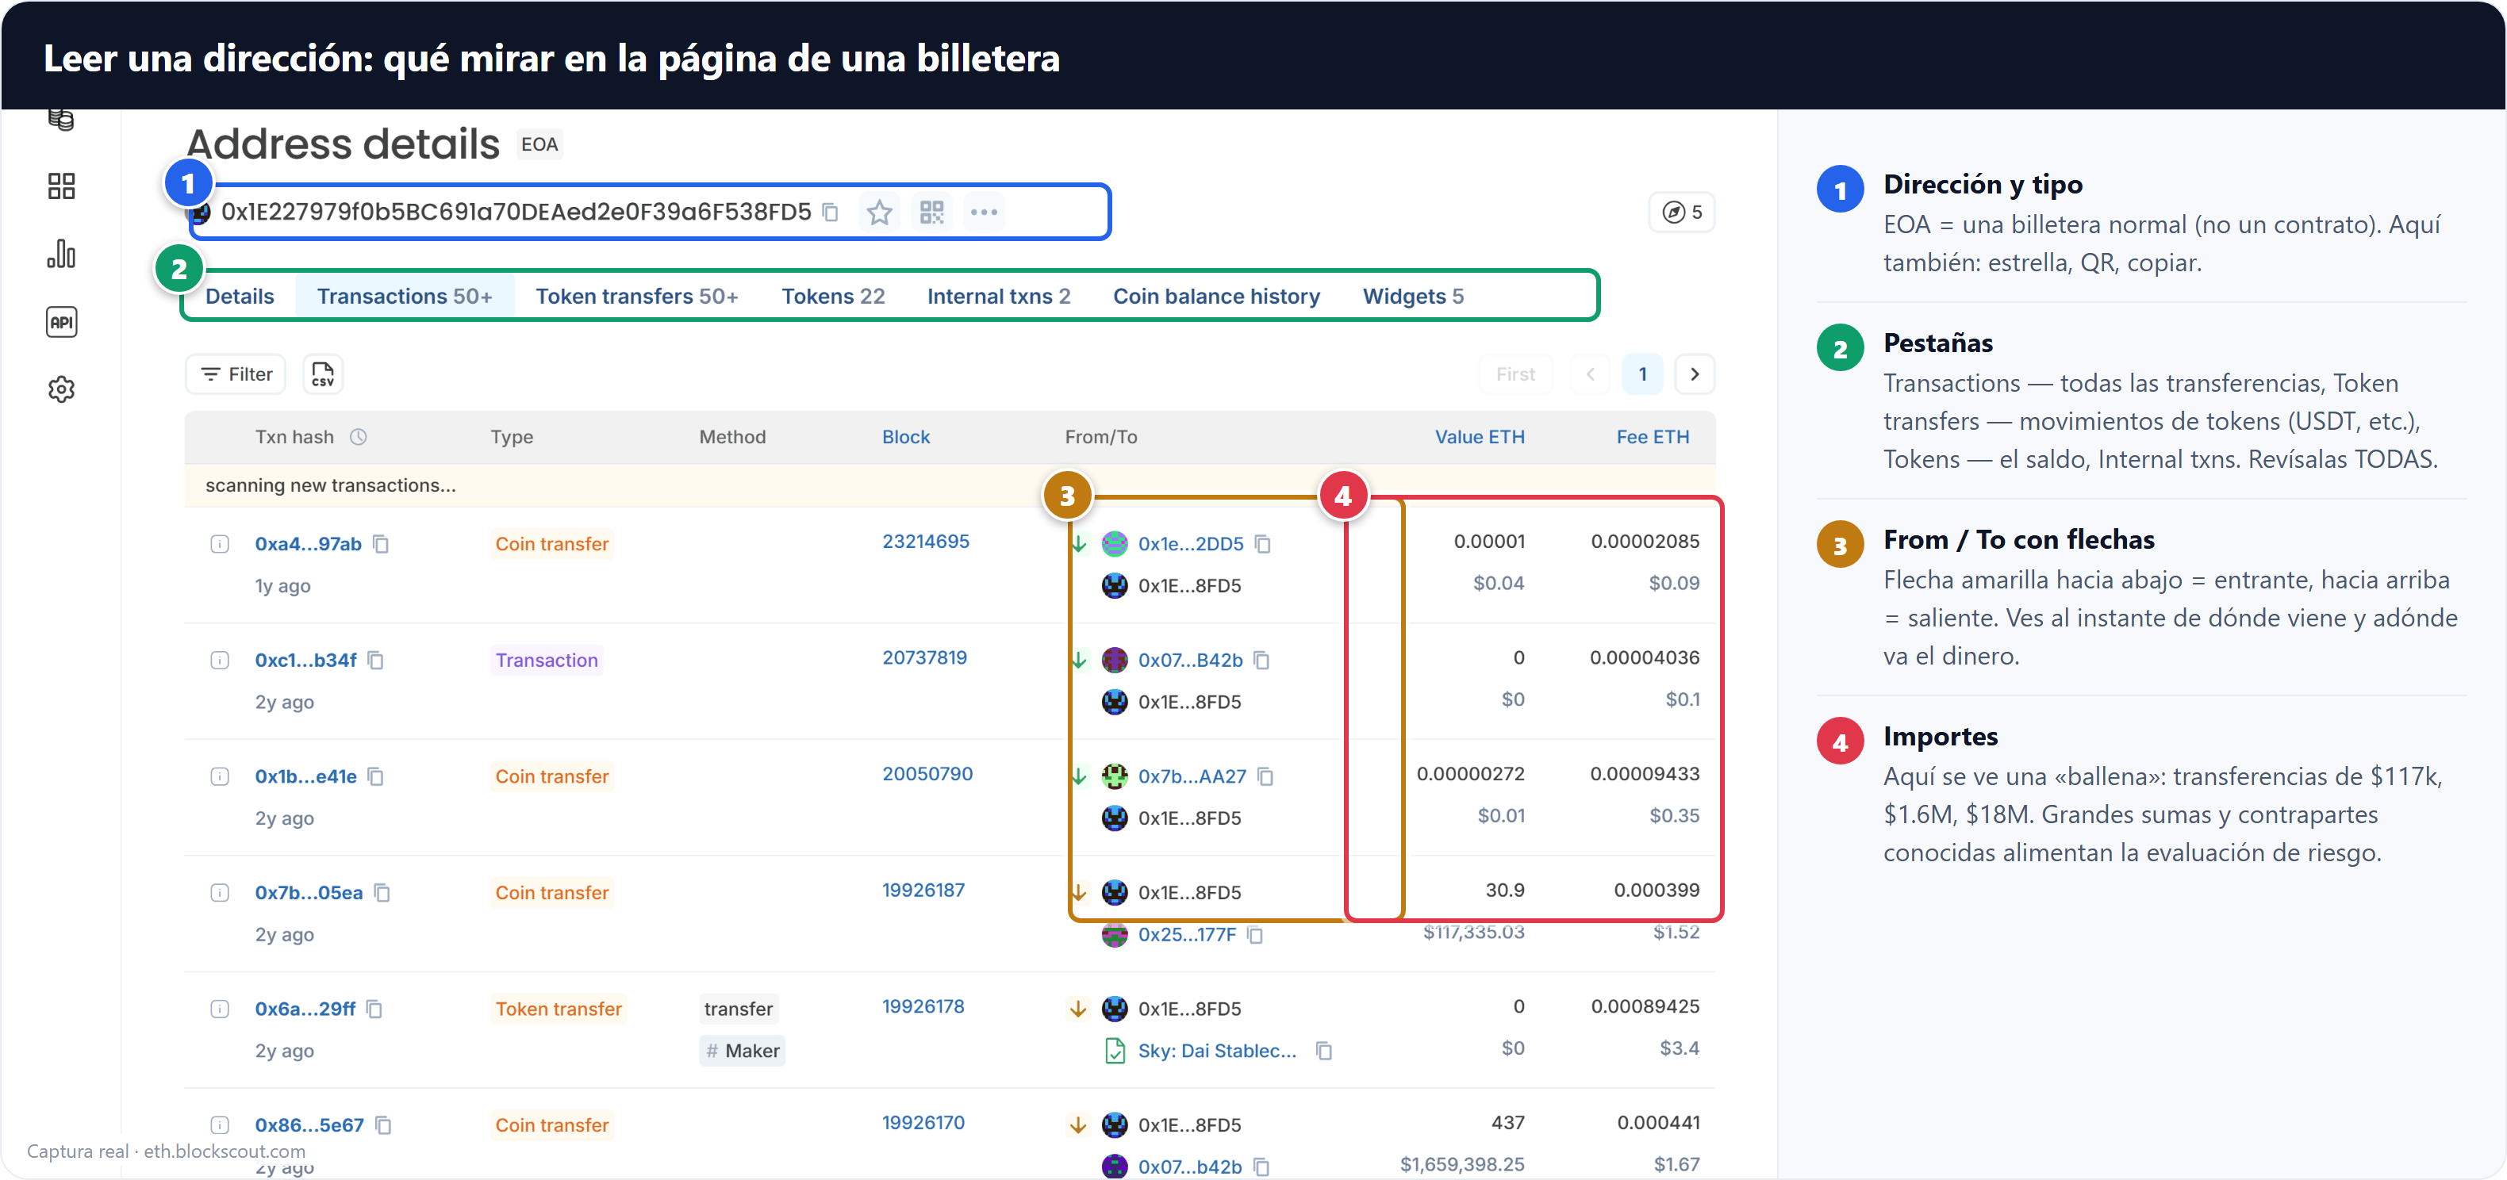
Task: Open the Filter button
Action: (236, 374)
